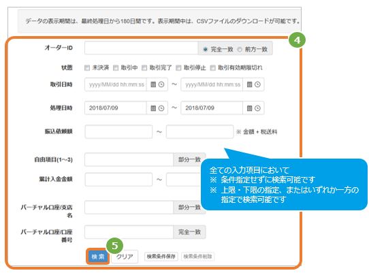
Task: Open calendar for 取引日時 end date
Action: (249, 84)
